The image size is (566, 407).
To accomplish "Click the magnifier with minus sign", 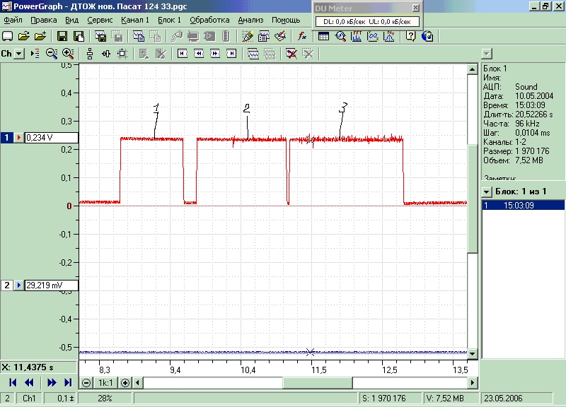I will [x=52, y=54].
